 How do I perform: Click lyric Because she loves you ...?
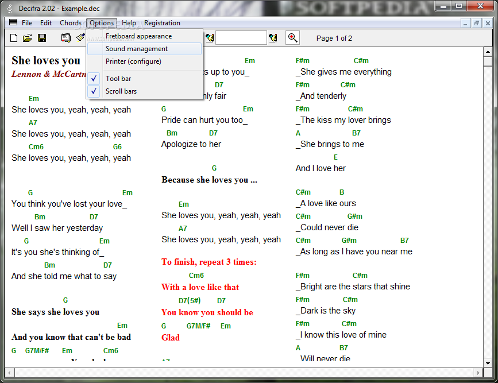pos(209,180)
